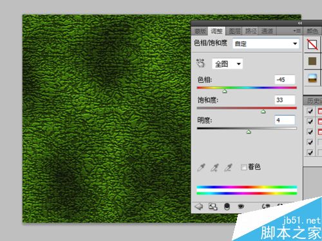Click the hue value field showing -45
This screenshot has height=241, width=322.
point(285,80)
